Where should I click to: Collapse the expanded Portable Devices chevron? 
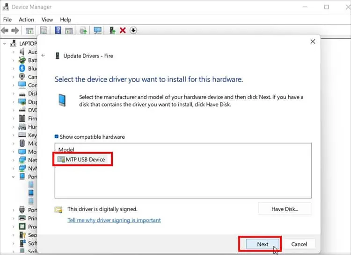pyautogui.click(x=13, y=177)
